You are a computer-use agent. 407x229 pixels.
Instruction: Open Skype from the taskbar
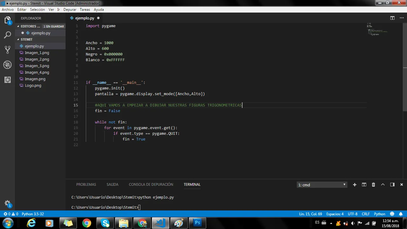click(x=105, y=223)
